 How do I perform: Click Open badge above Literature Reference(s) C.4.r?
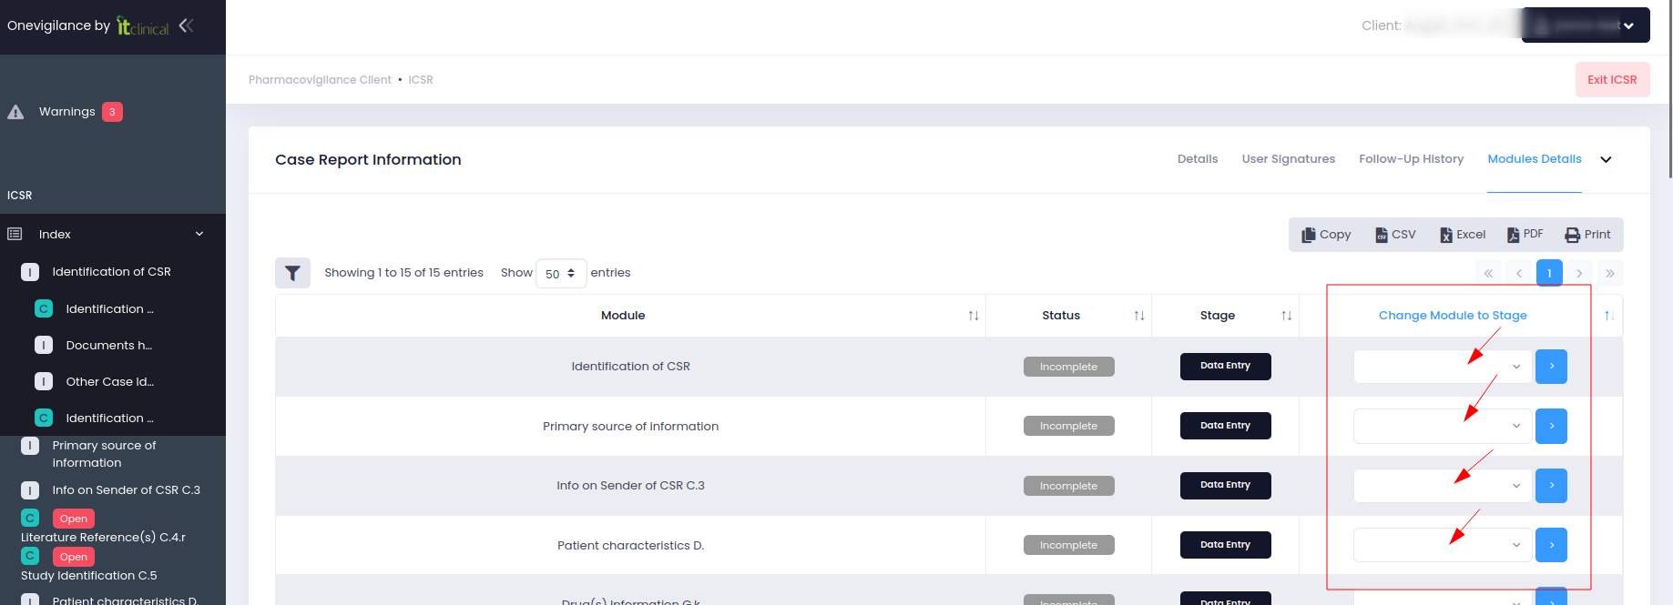pyautogui.click(x=74, y=519)
